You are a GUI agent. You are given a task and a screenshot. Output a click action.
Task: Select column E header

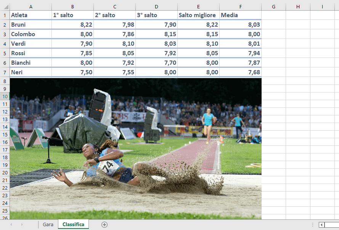coord(198,7)
